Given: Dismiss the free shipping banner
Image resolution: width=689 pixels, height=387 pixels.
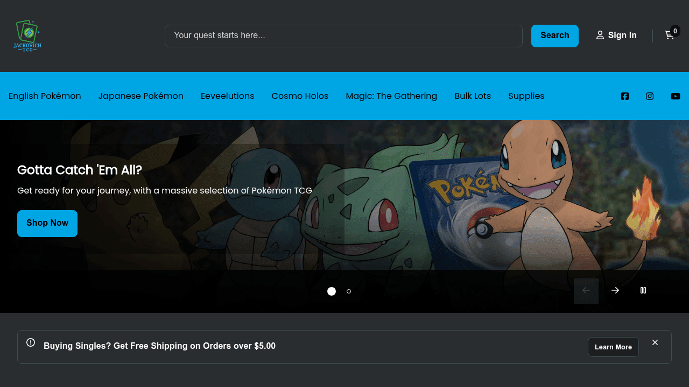Looking at the screenshot, I should point(655,342).
